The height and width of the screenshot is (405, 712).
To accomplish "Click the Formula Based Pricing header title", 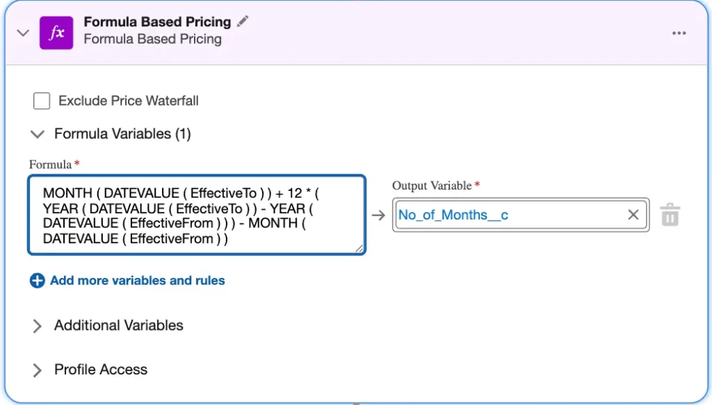I will (x=156, y=21).
